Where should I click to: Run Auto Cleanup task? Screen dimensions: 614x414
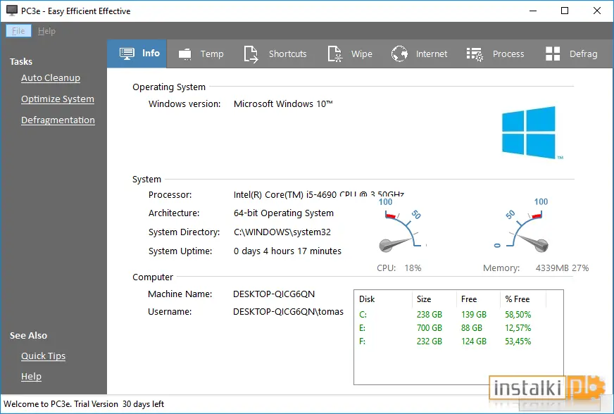tap(51, 78)
